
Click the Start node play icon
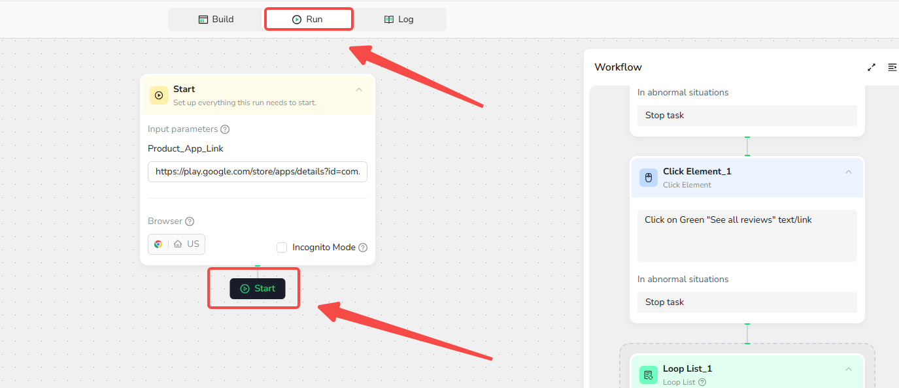click(x=158, y=95)
